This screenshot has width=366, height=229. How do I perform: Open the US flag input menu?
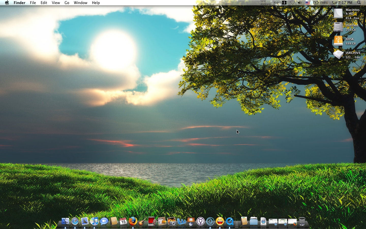[x=308, y=3]
